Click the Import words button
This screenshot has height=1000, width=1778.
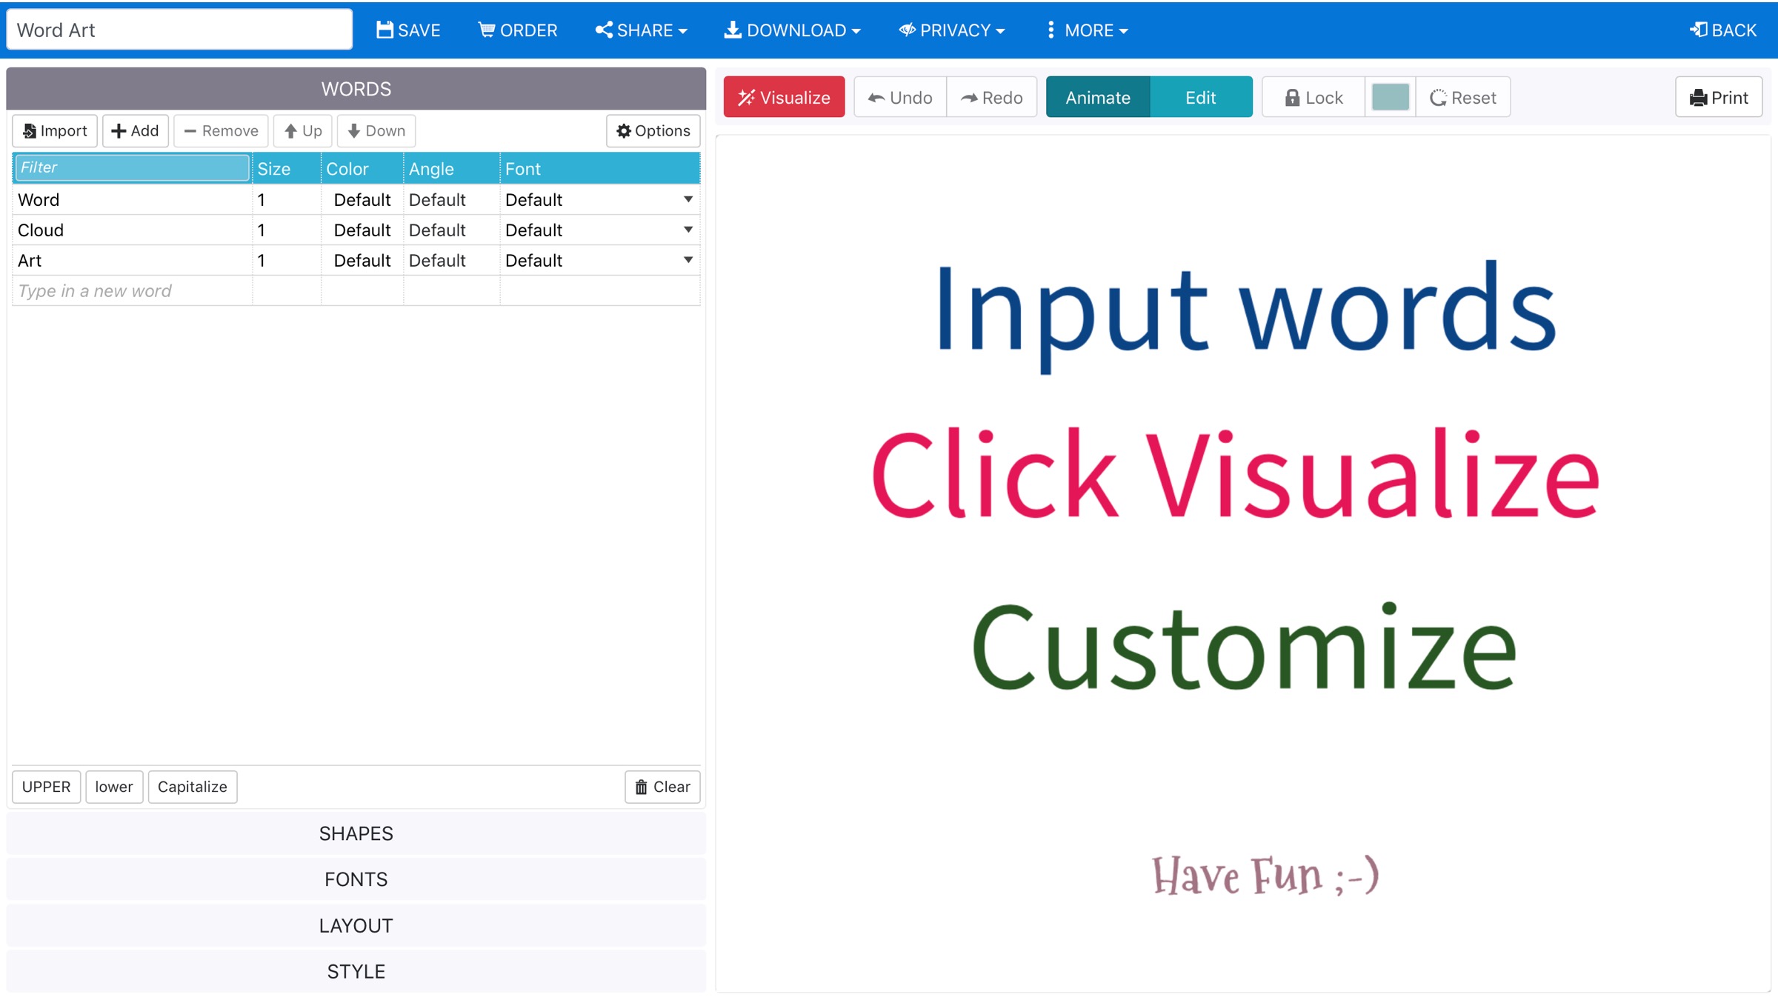point(55,130)
